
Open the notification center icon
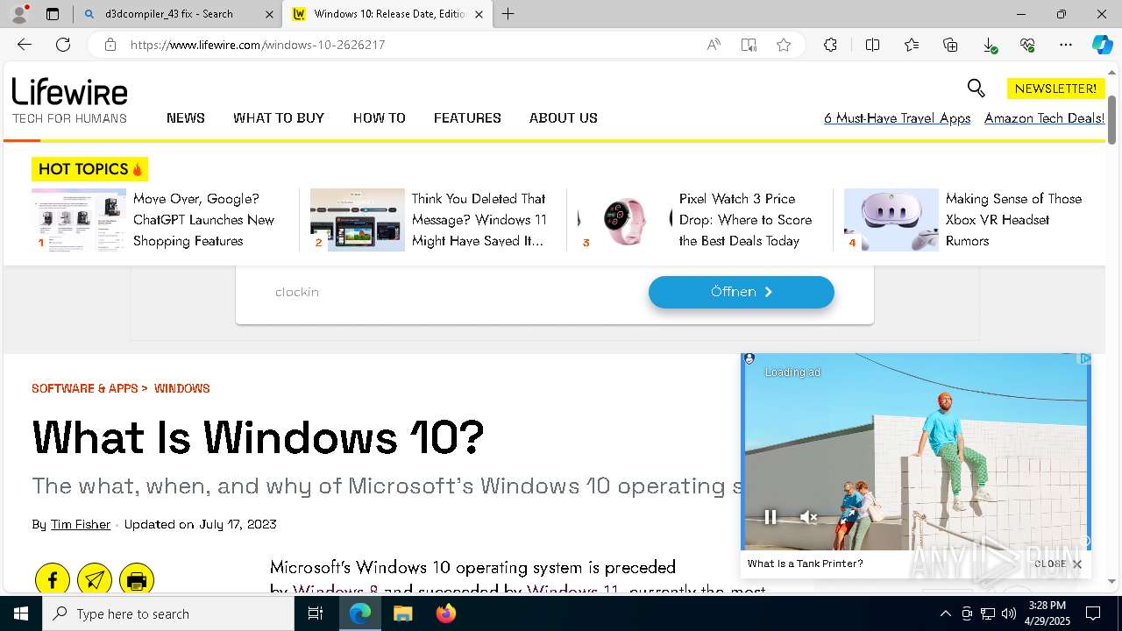1093,613
